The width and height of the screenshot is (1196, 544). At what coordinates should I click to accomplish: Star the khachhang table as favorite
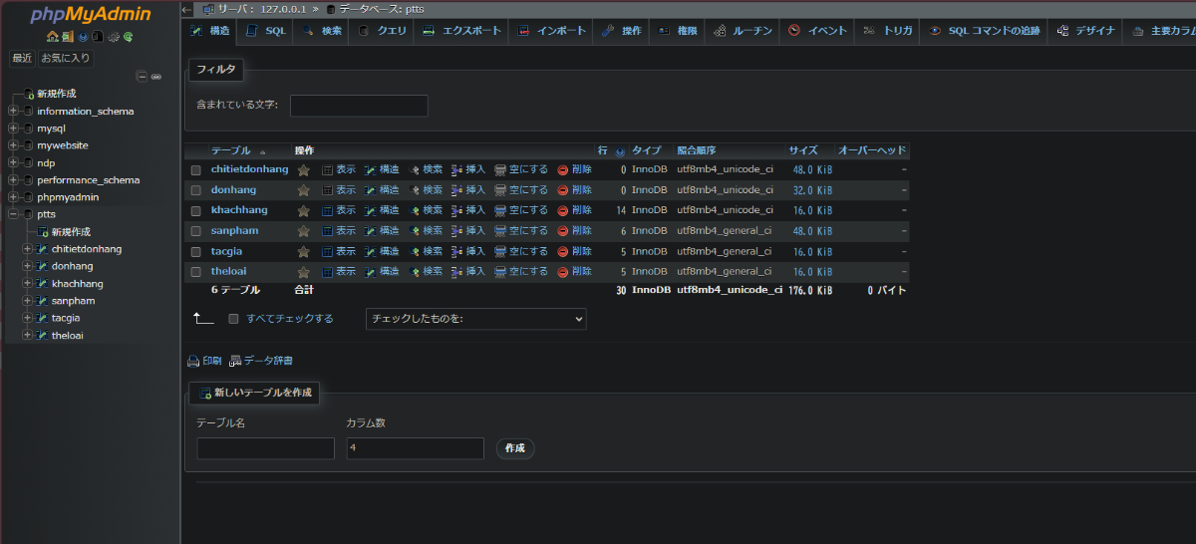pyautogui.click(x=303, y=210)
